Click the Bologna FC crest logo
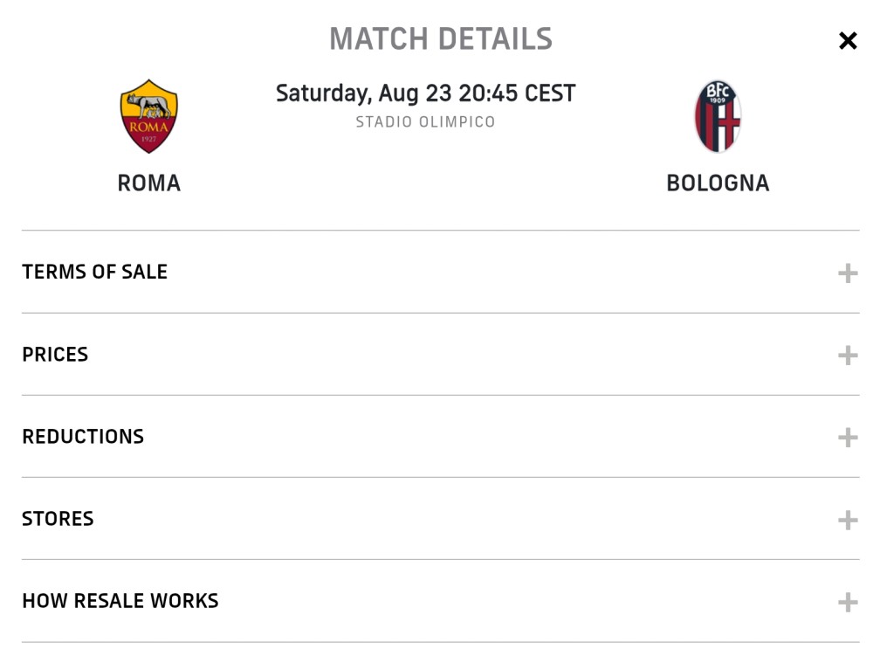This screenshot has height=656, width=873. coord(718,116)
